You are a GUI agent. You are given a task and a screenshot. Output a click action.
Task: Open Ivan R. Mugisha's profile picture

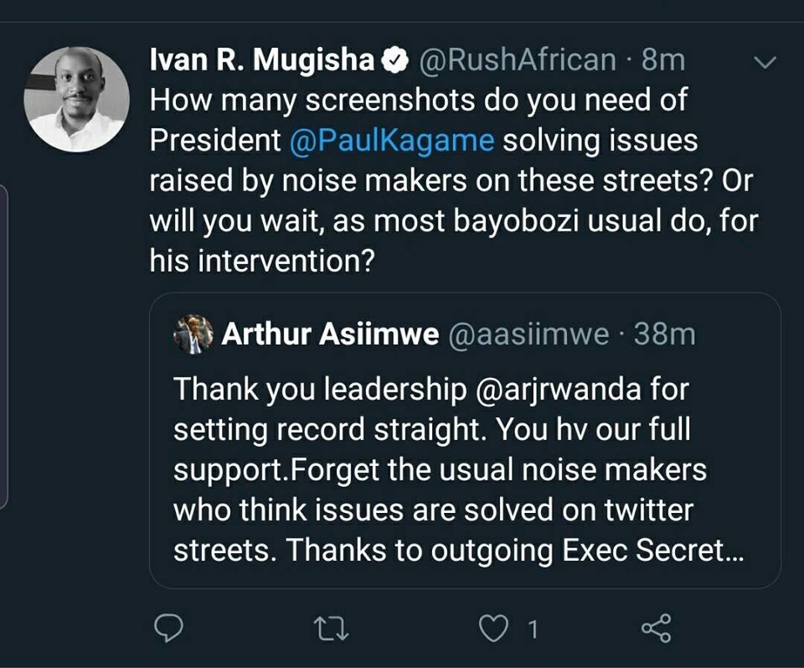coord(76,99)
